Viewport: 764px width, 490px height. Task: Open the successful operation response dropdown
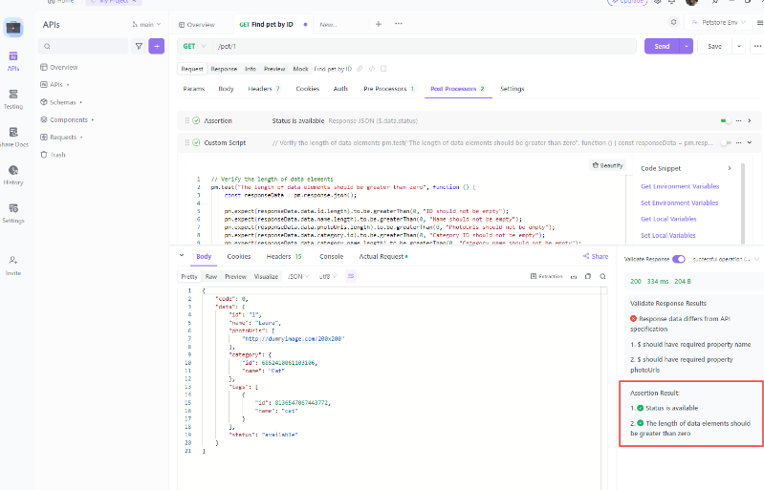tap(726, 259)
